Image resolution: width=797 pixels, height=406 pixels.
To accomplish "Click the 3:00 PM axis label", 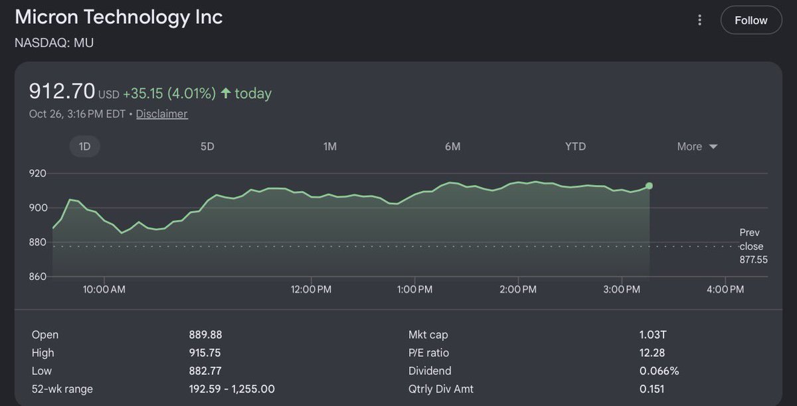I will point(622,289).
